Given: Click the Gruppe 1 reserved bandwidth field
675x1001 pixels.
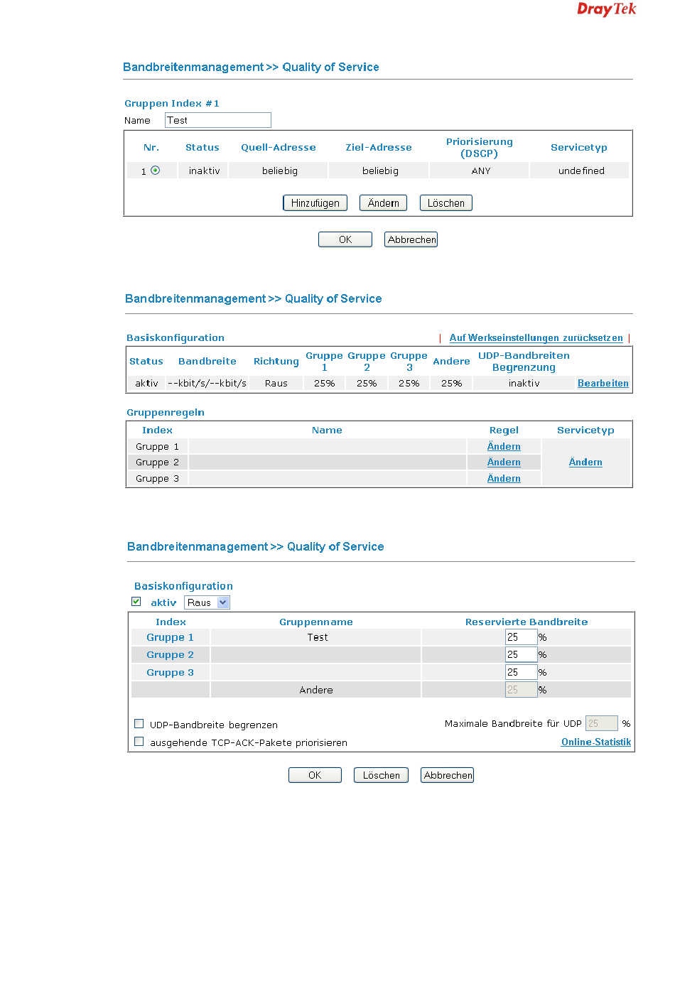Looking at the screenshot, I should pos(521,637).
